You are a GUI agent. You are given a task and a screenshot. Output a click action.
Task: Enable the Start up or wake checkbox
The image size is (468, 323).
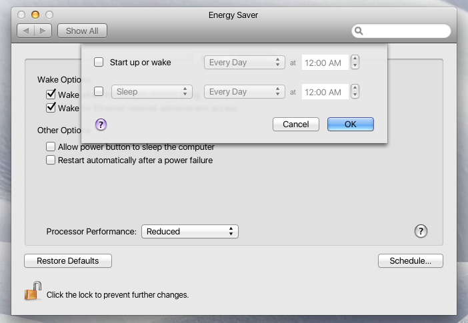(99, 63)
